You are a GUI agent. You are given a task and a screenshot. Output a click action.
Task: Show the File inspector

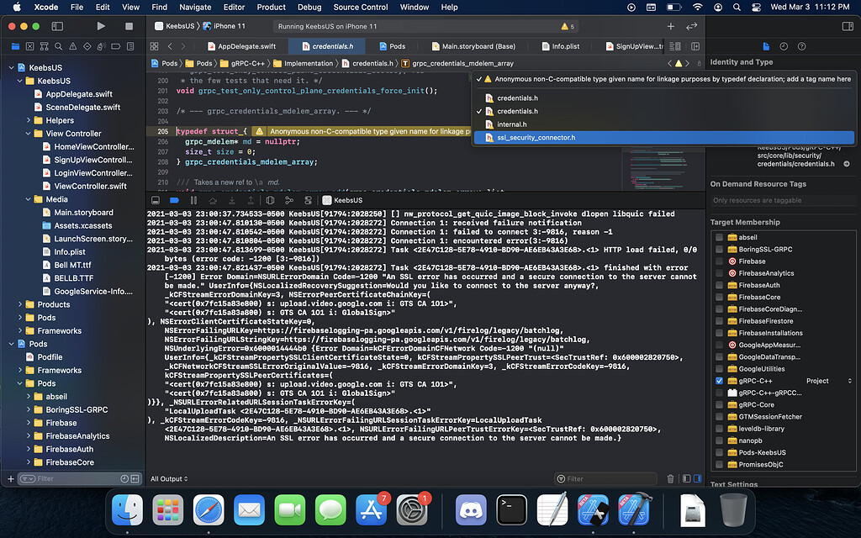[x=766, y=46]
